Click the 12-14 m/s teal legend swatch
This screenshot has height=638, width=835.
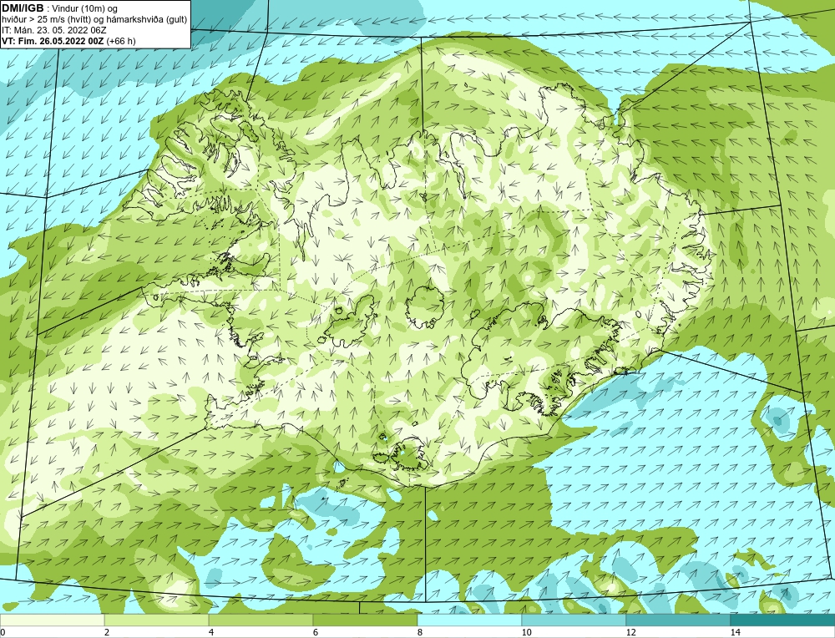click(678, 620)
